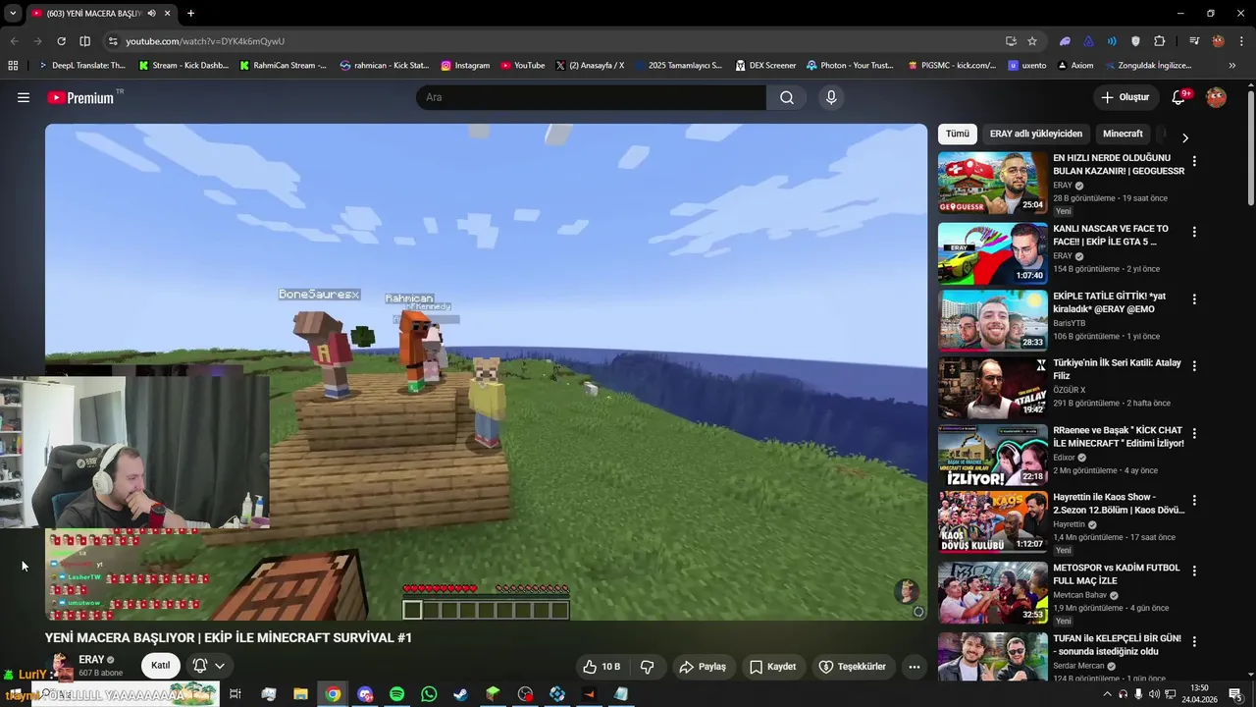
Task: Like the video with thumbs-up 10 B
Action: [x=602, y=667]
